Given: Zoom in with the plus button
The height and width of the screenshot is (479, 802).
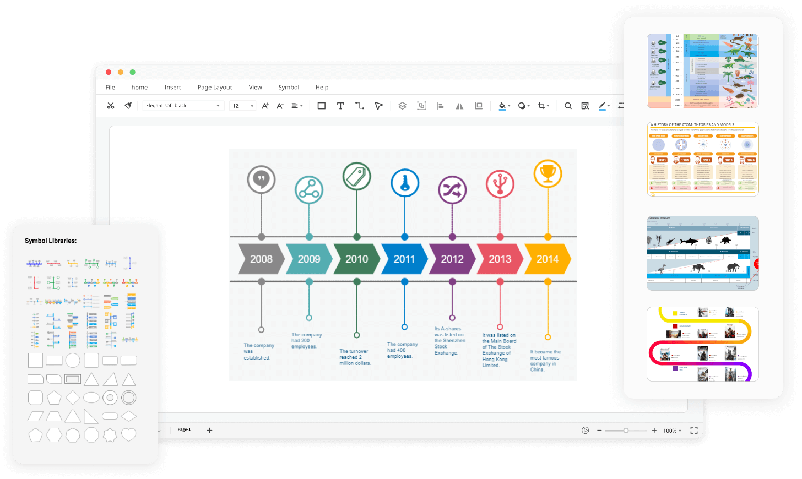Looking at the screenshot, I should [654, 431].
